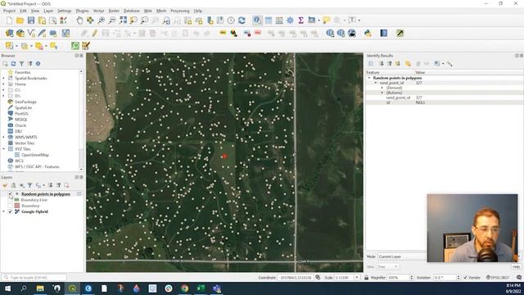This screenshot has height=295, width=524.
Task: Collapse the XYZ Tiles tree node
Action: (x=3, y=149)
